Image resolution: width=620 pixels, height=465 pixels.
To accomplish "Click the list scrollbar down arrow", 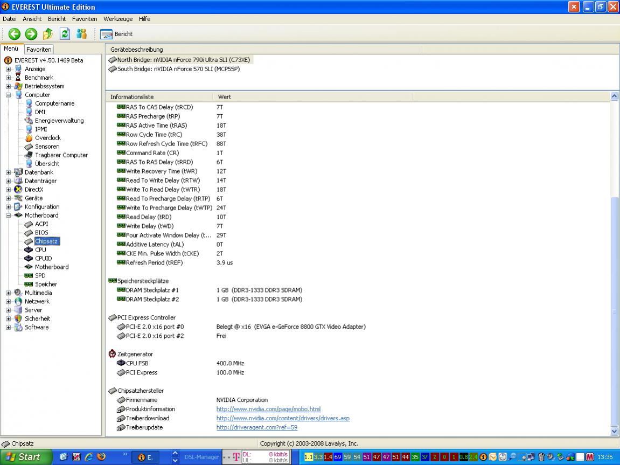I will tap(614, 432).
